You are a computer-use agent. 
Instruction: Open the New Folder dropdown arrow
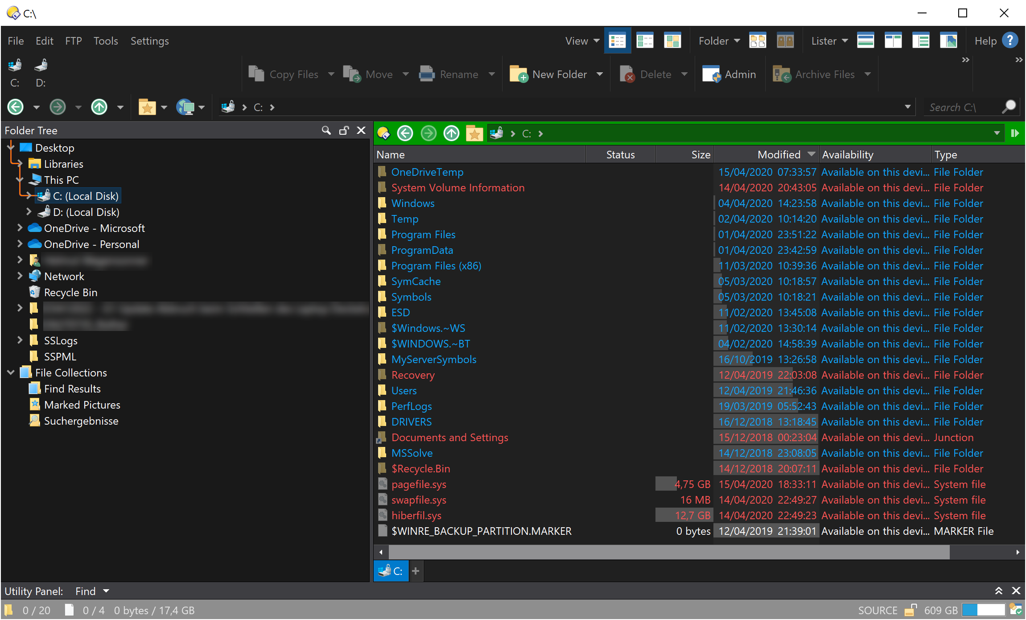pyautogui.click(x=600, y=74)
